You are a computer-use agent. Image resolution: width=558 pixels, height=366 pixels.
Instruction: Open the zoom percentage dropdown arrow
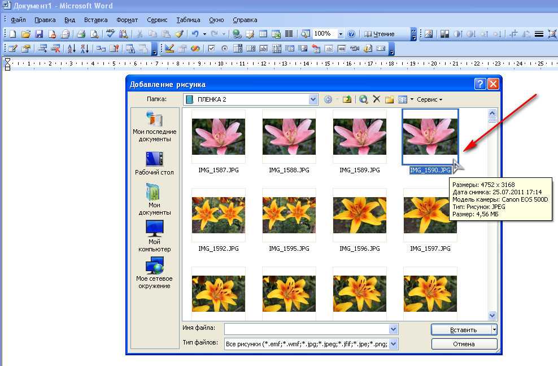point(341,34)
